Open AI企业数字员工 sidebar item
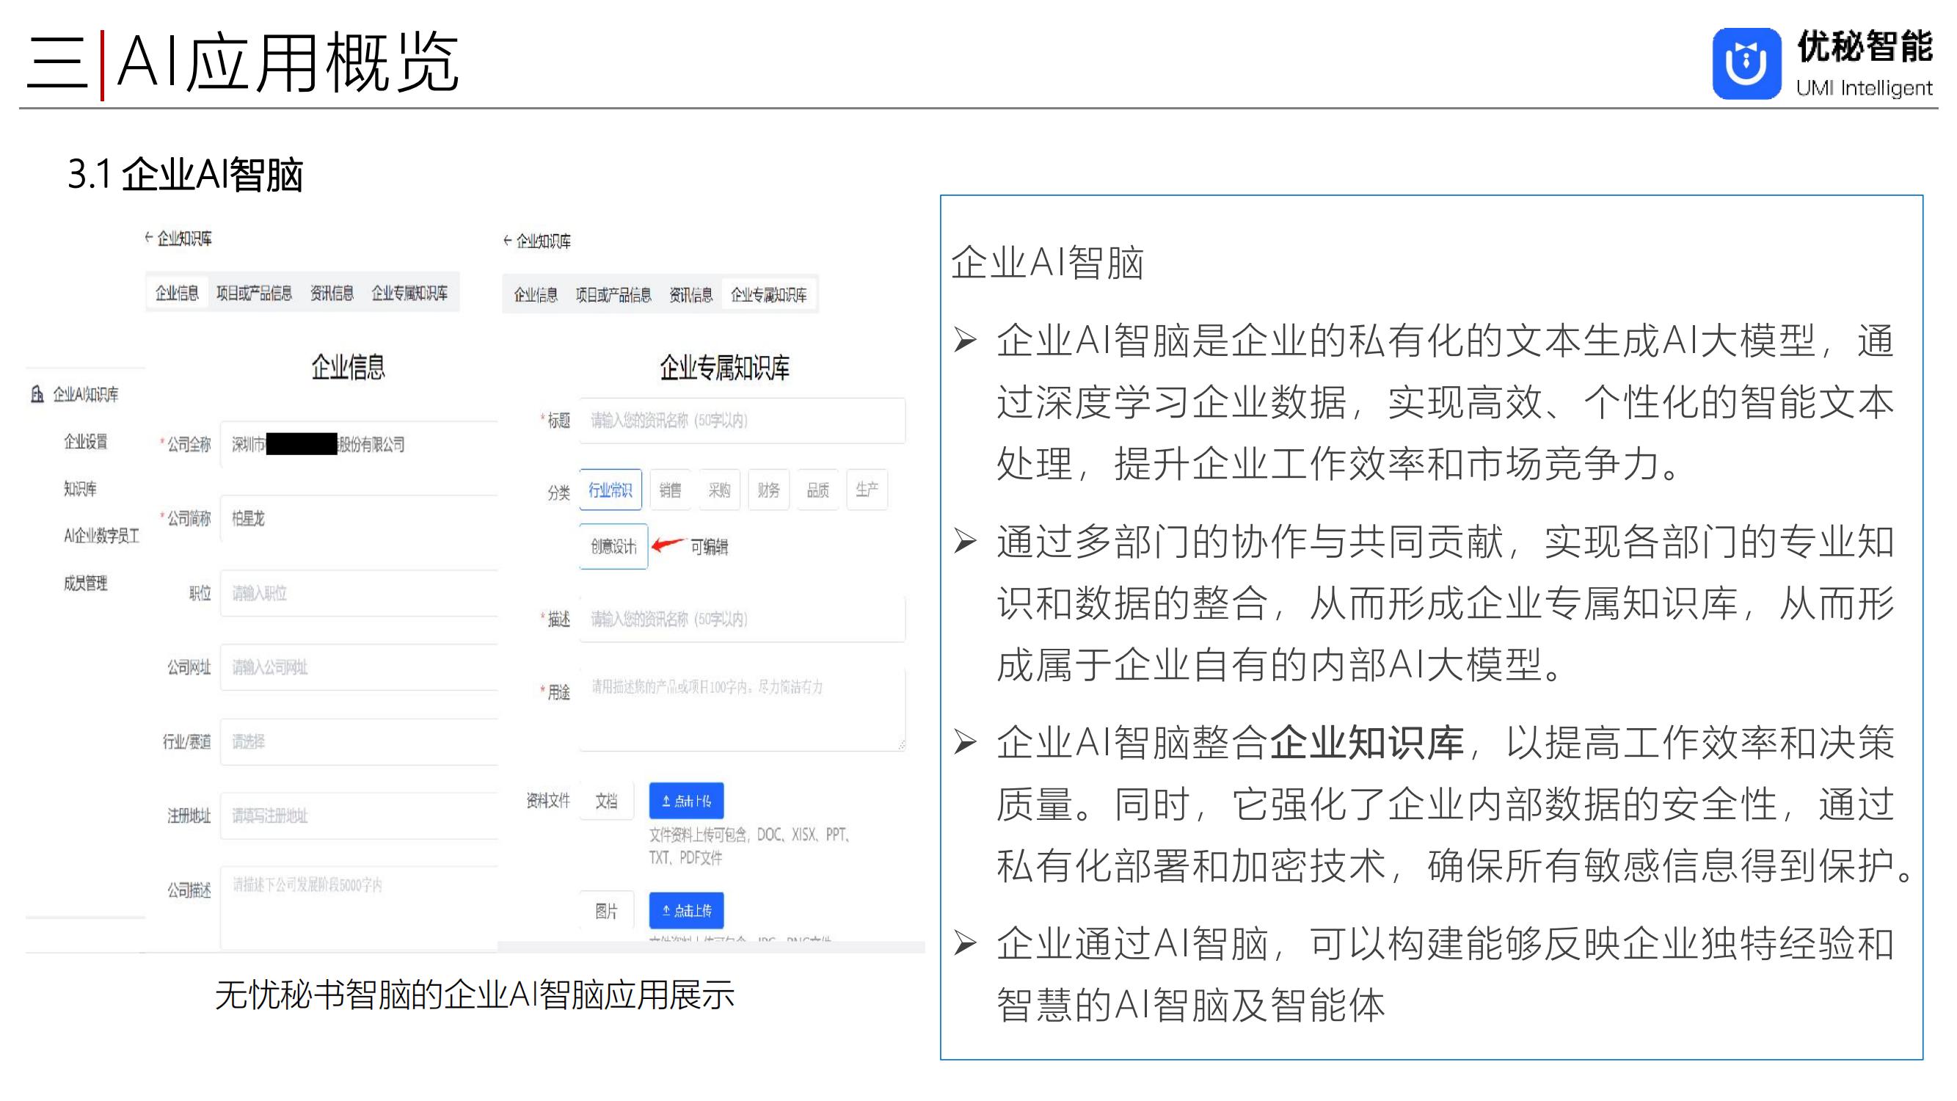This screenshot has width=1957, height=1101. (x=101, y=536)
